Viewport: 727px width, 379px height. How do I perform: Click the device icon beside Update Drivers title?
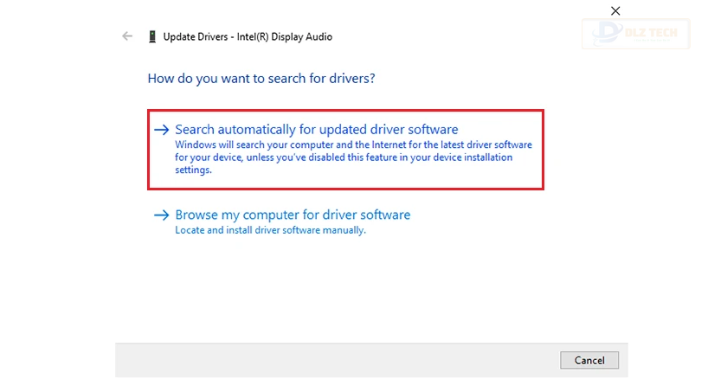coord(152,36)
